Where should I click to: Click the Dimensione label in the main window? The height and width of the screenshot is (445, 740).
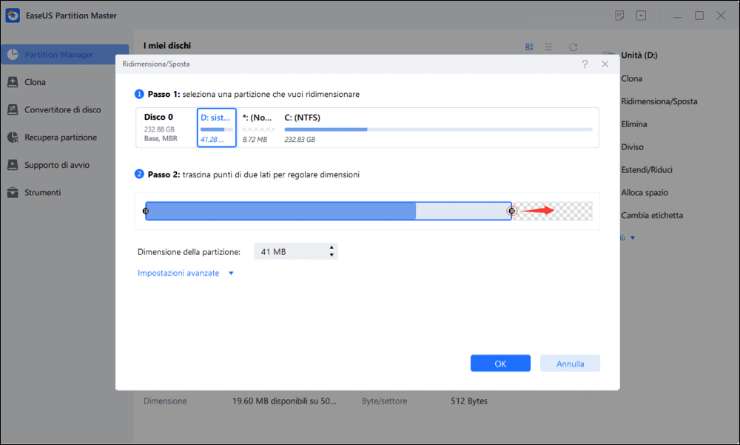pos(165,401)
